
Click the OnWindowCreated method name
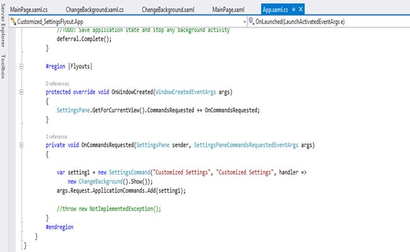point(132,92)
